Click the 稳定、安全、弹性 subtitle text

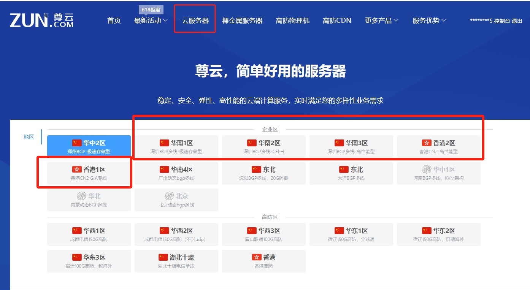coord(271,101)
